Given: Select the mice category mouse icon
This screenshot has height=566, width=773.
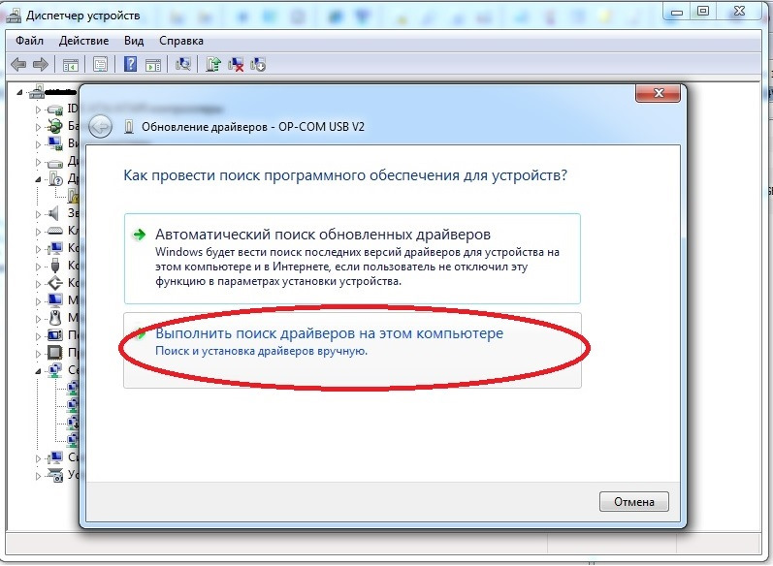Looking at the screenshot, I should point(55,318).
